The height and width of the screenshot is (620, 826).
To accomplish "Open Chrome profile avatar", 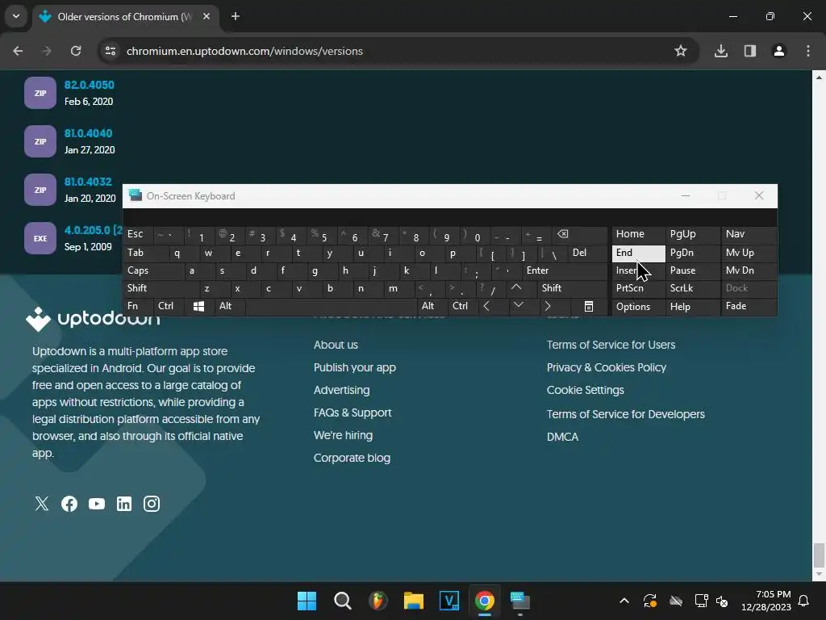I will 779,51.
